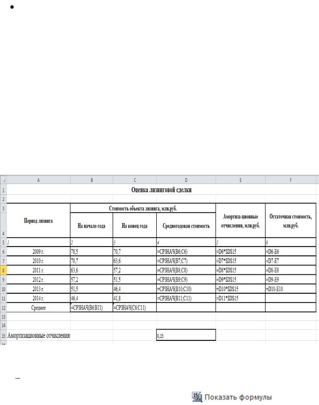Select column B header

coord(92,180)
